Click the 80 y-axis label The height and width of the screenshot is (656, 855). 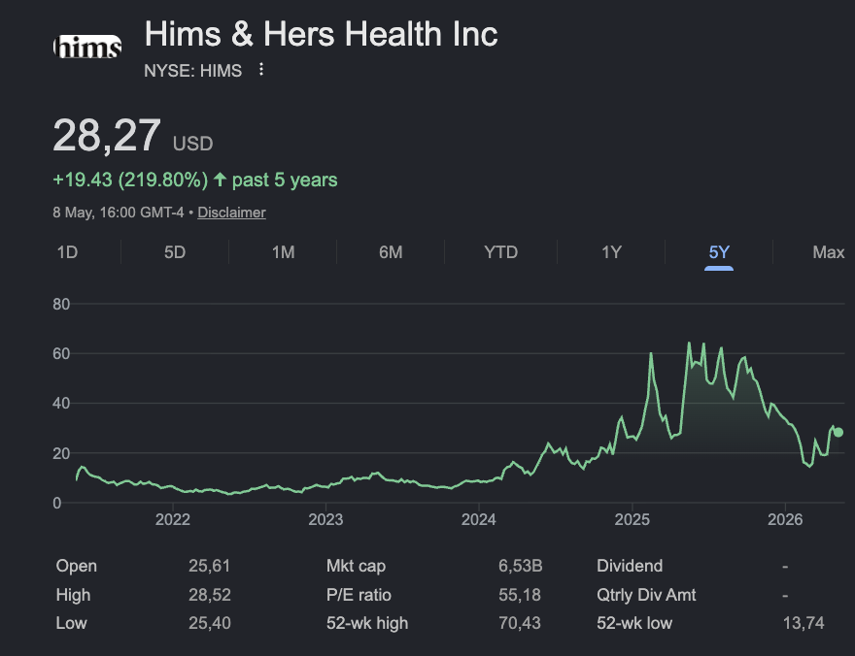click(61, 304)
